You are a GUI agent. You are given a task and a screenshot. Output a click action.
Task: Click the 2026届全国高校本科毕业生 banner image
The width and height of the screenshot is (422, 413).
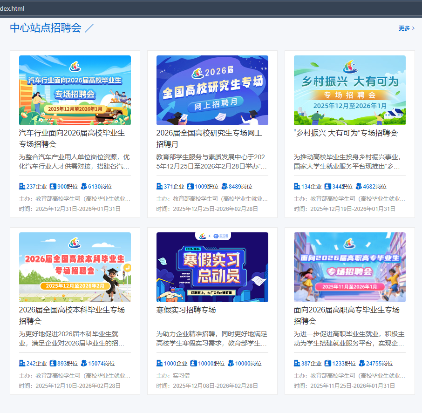[75, 267]
